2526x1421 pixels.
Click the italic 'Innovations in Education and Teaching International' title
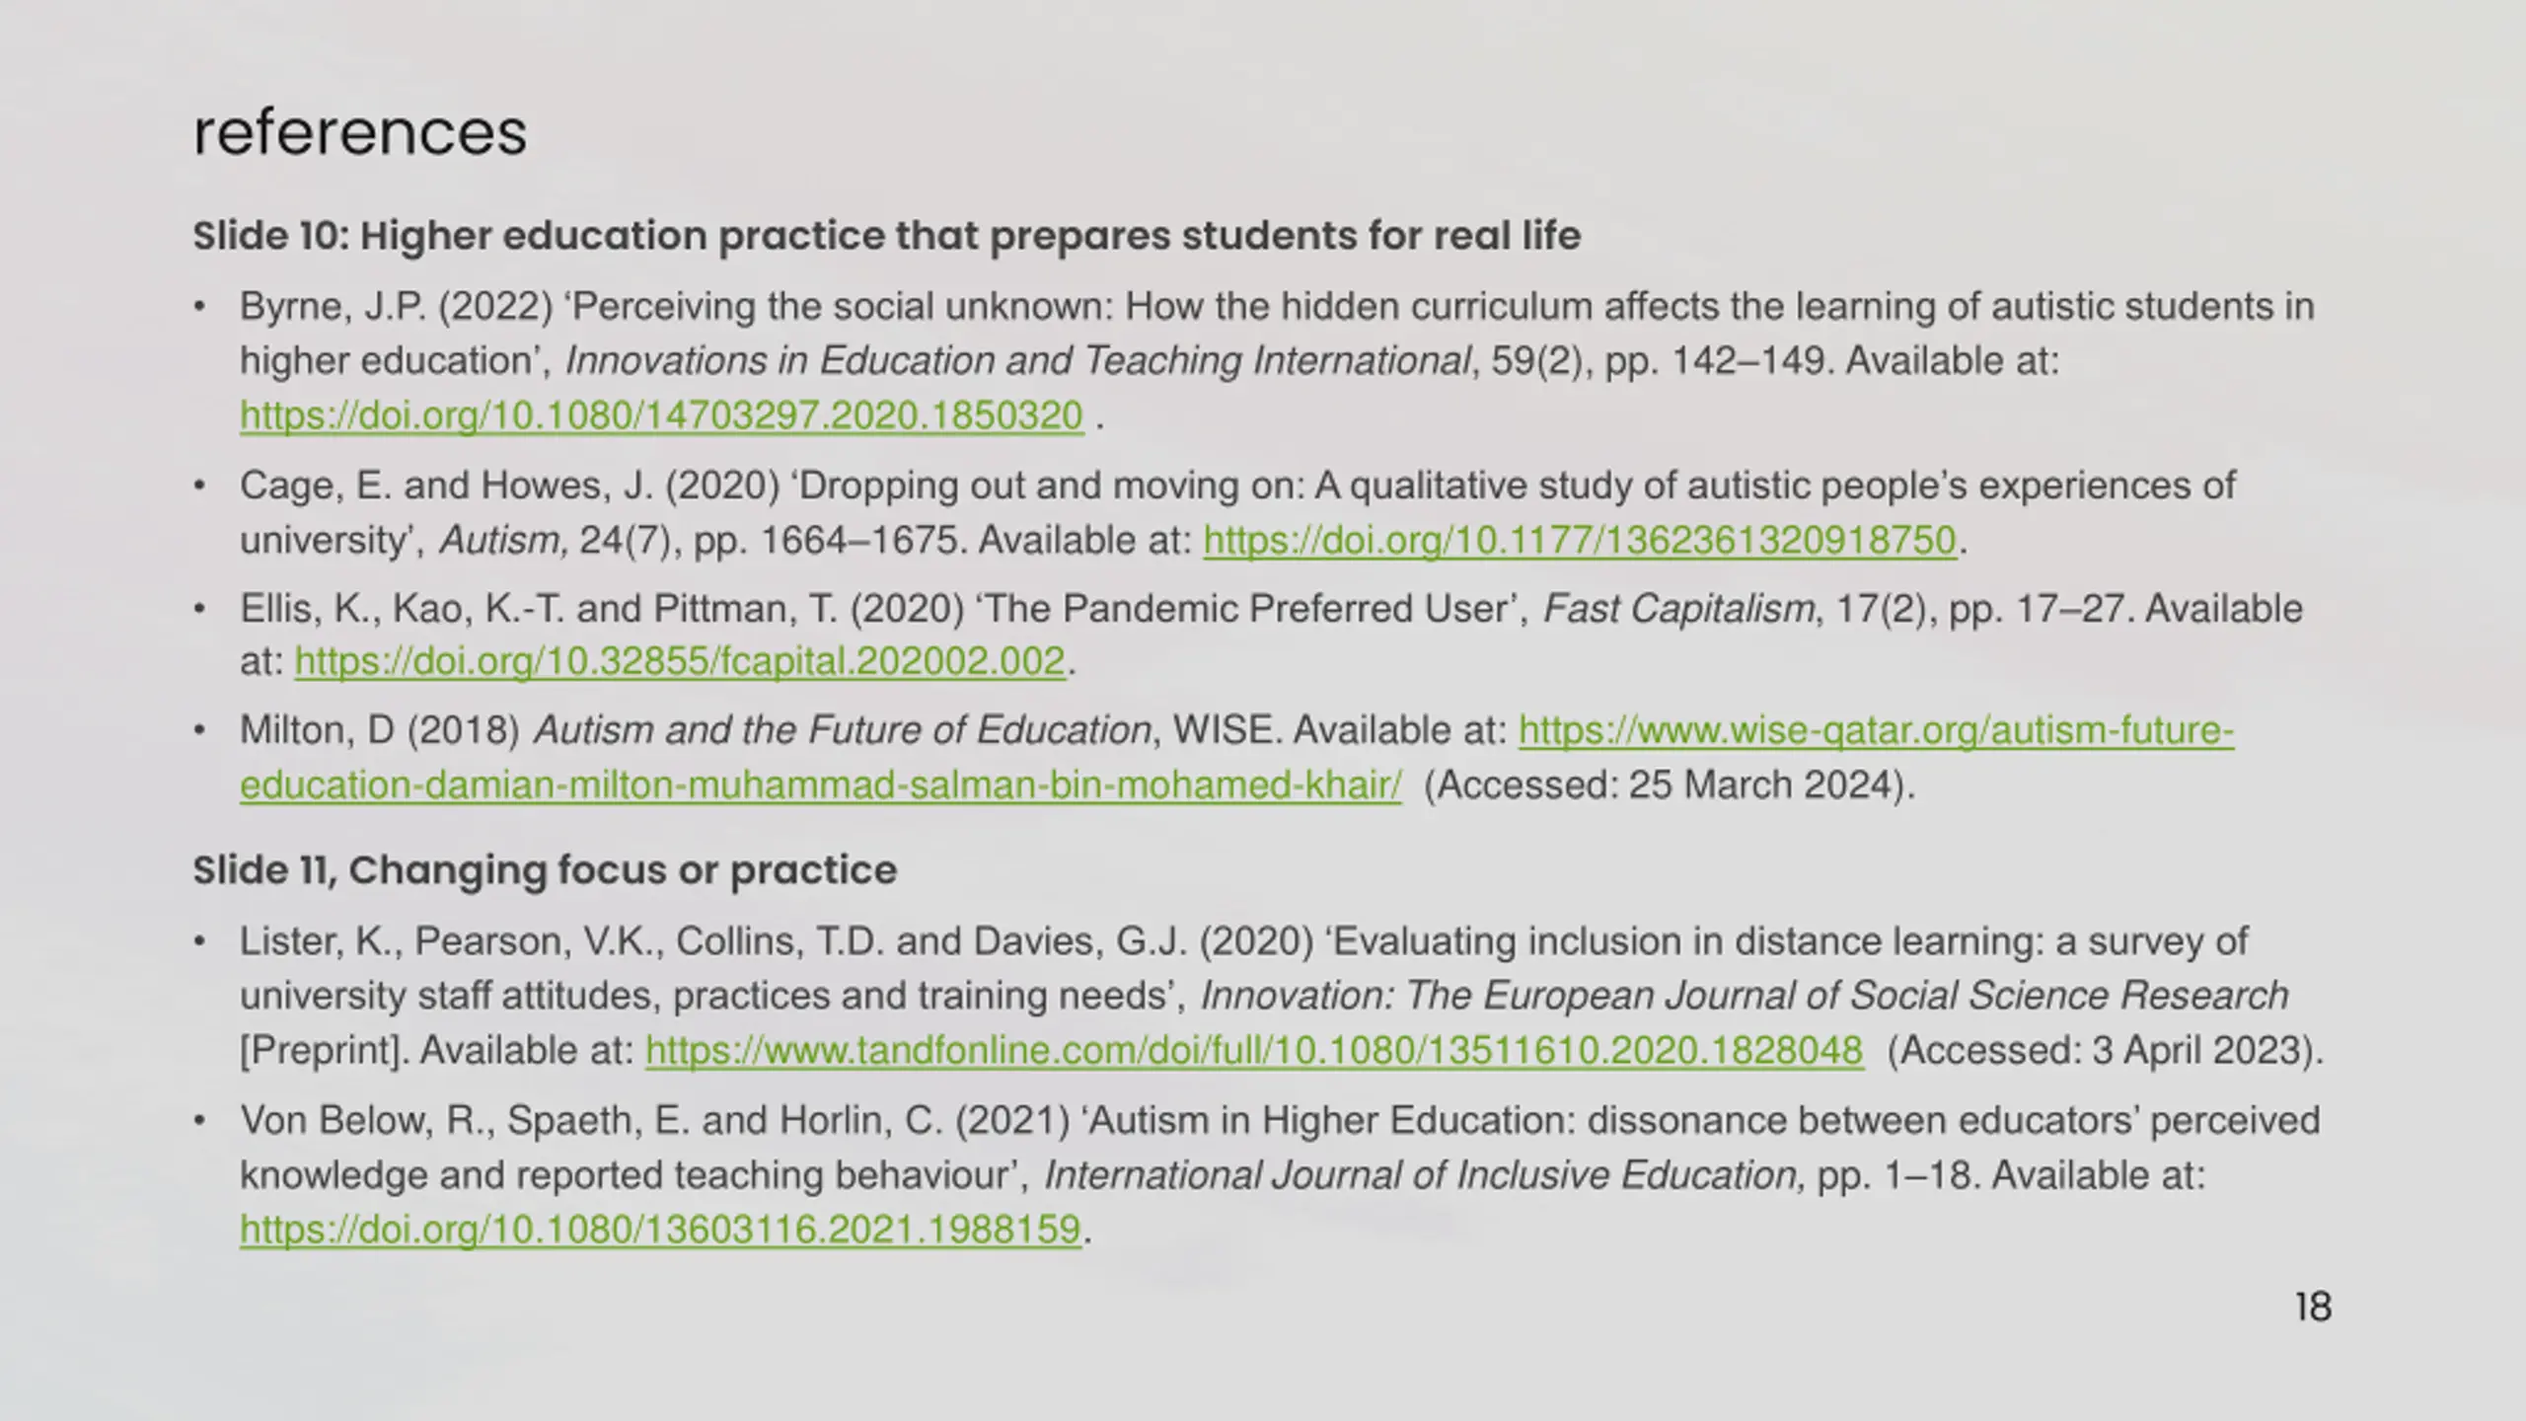pyautogui.click(x=1017, y=361)
